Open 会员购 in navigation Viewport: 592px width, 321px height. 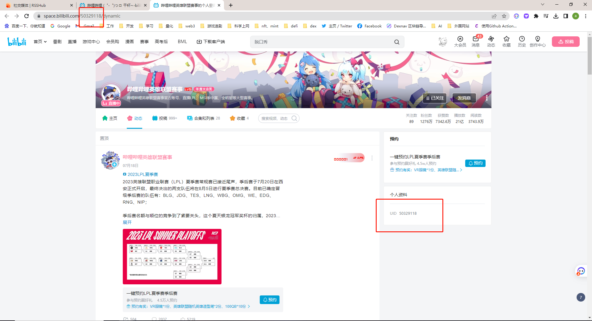tap(113, 42)
